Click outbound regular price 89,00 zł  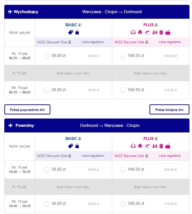(93, 56)
